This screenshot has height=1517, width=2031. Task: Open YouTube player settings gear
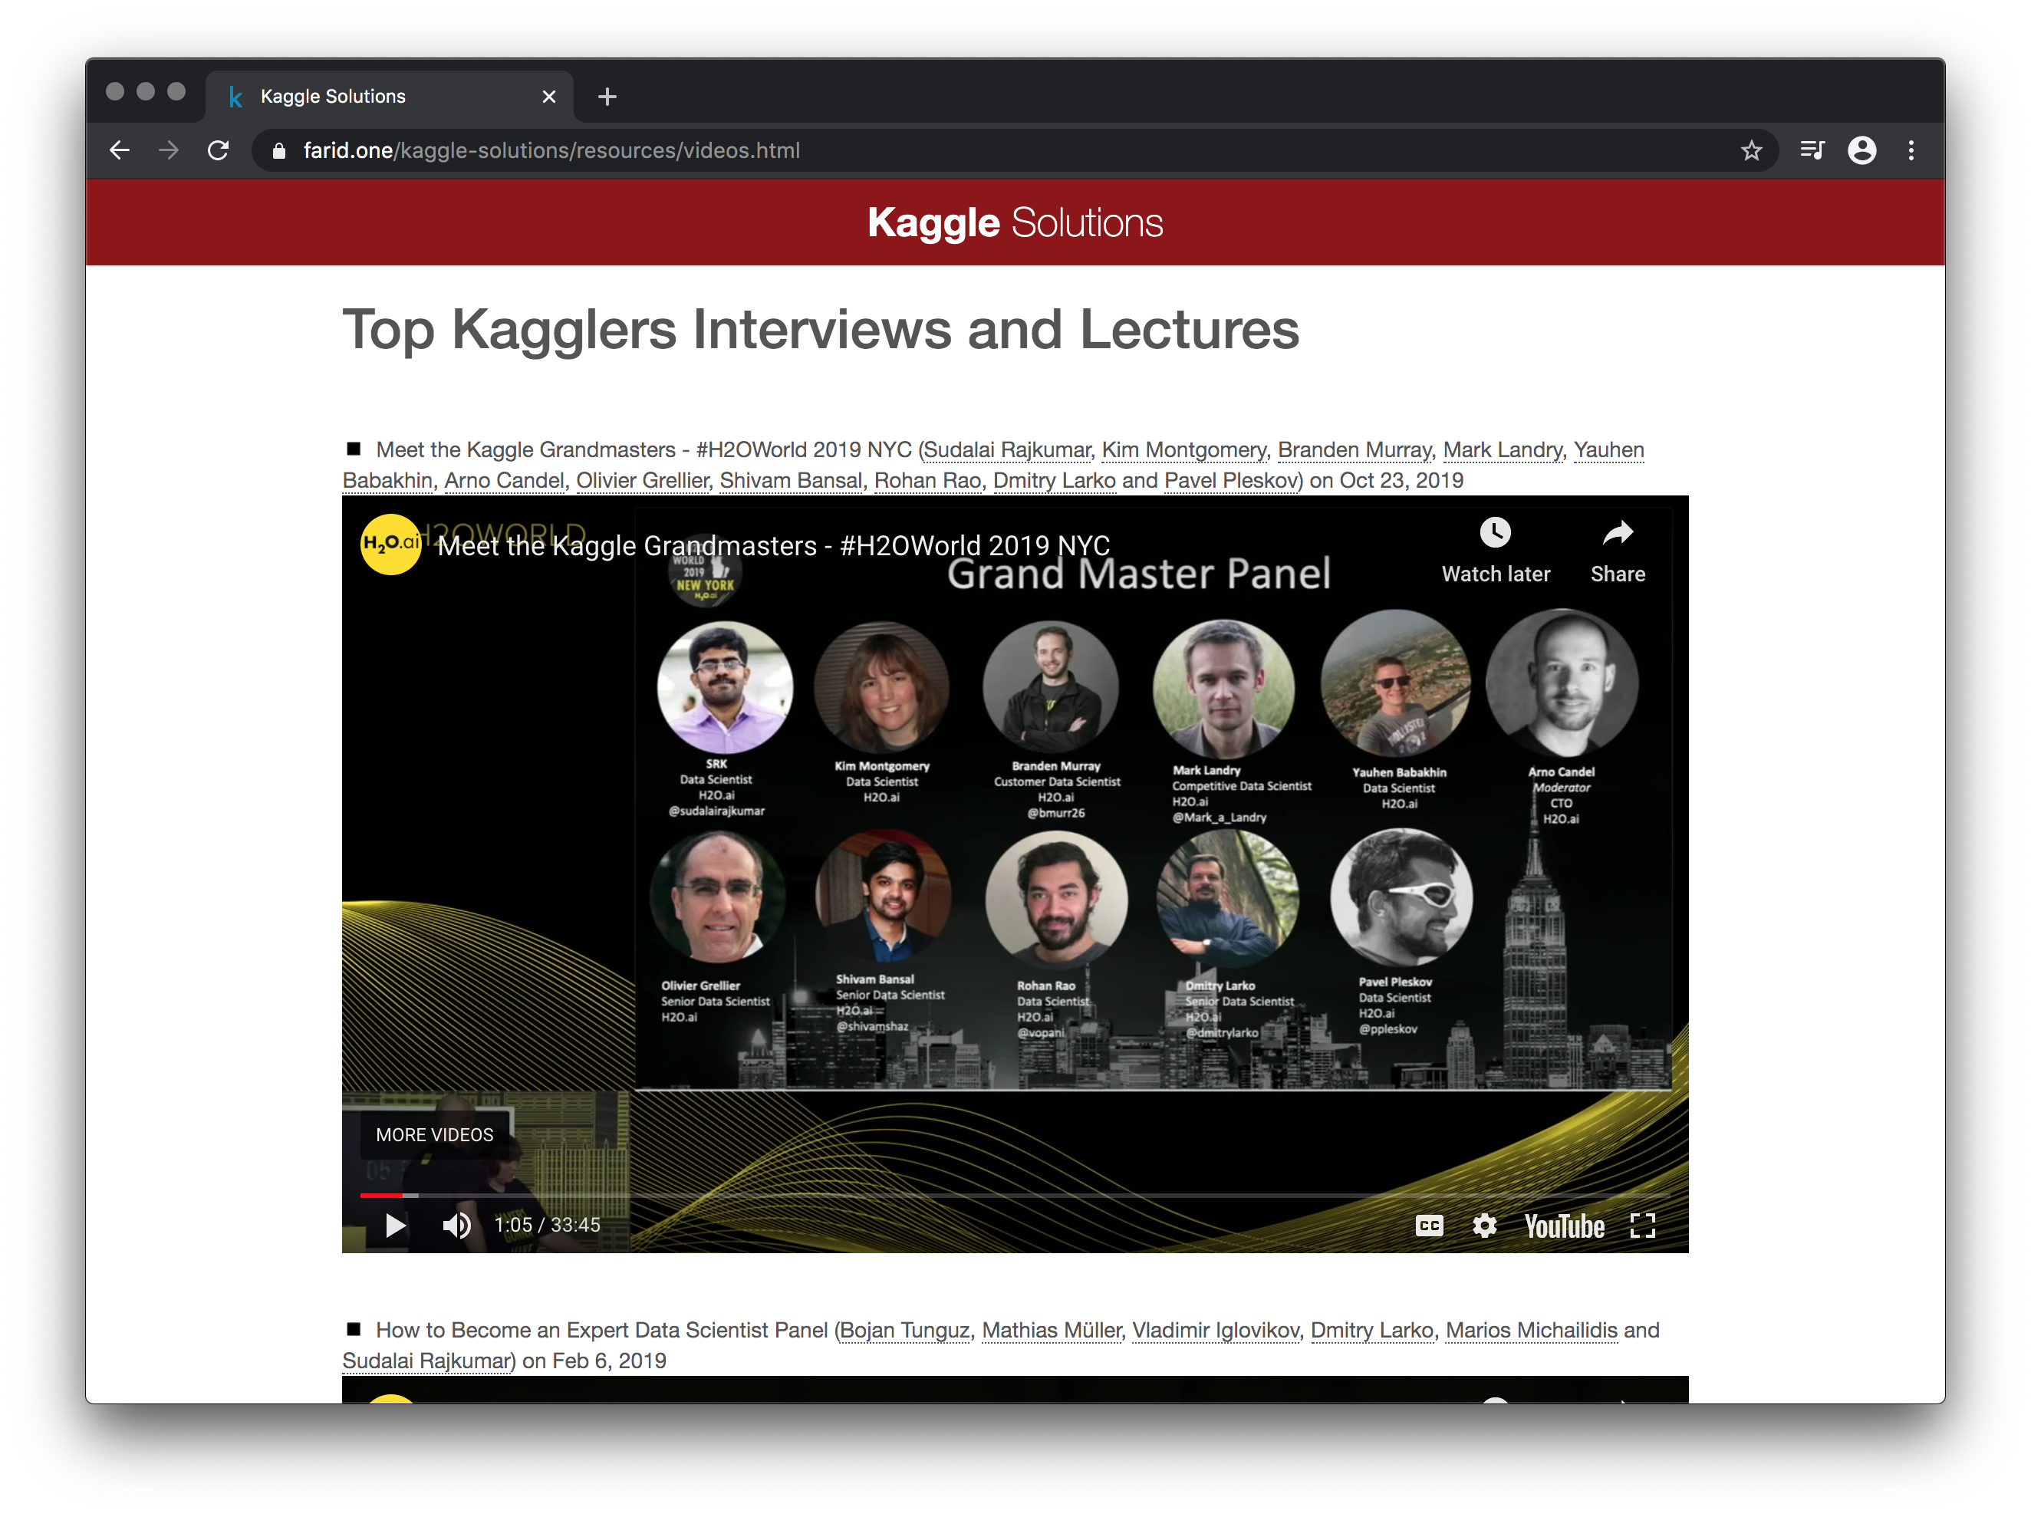pyautogui.click(x=1484, y=1225)
